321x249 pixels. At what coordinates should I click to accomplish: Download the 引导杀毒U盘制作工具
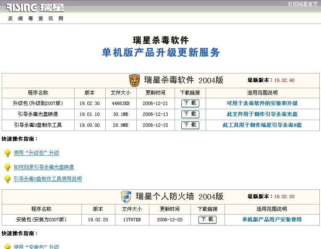190,125
